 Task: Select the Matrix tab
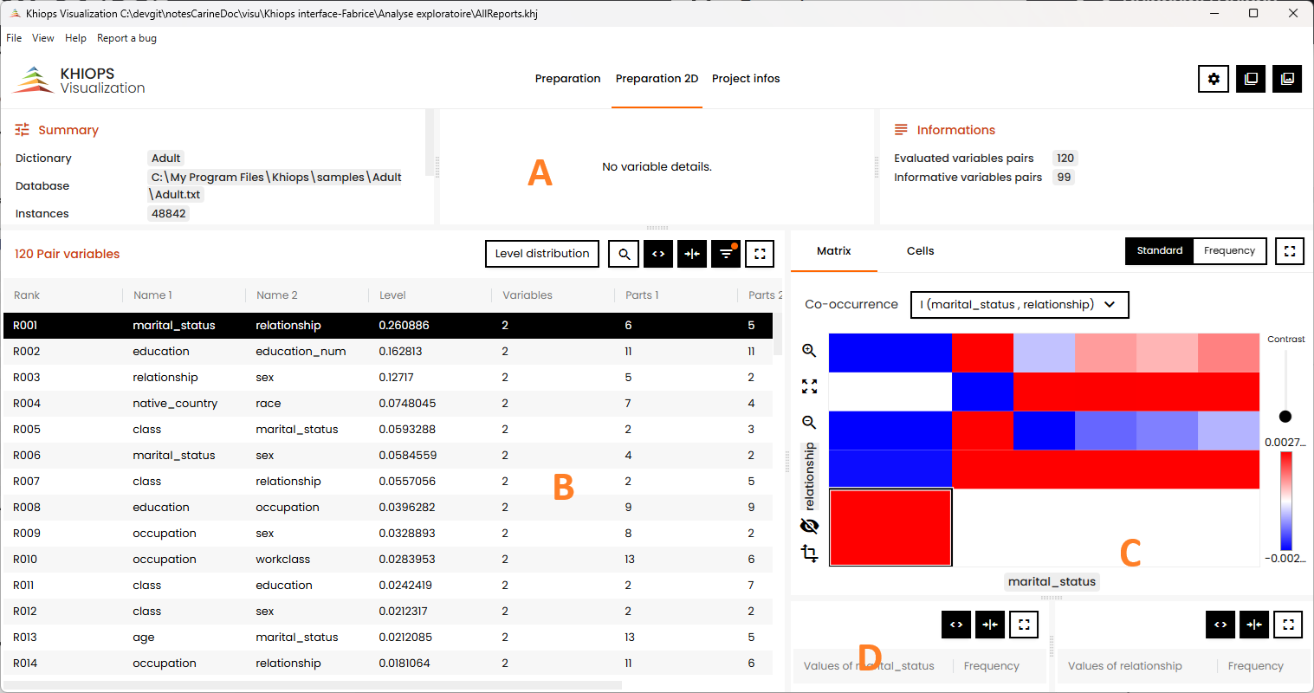click(834, 251)
